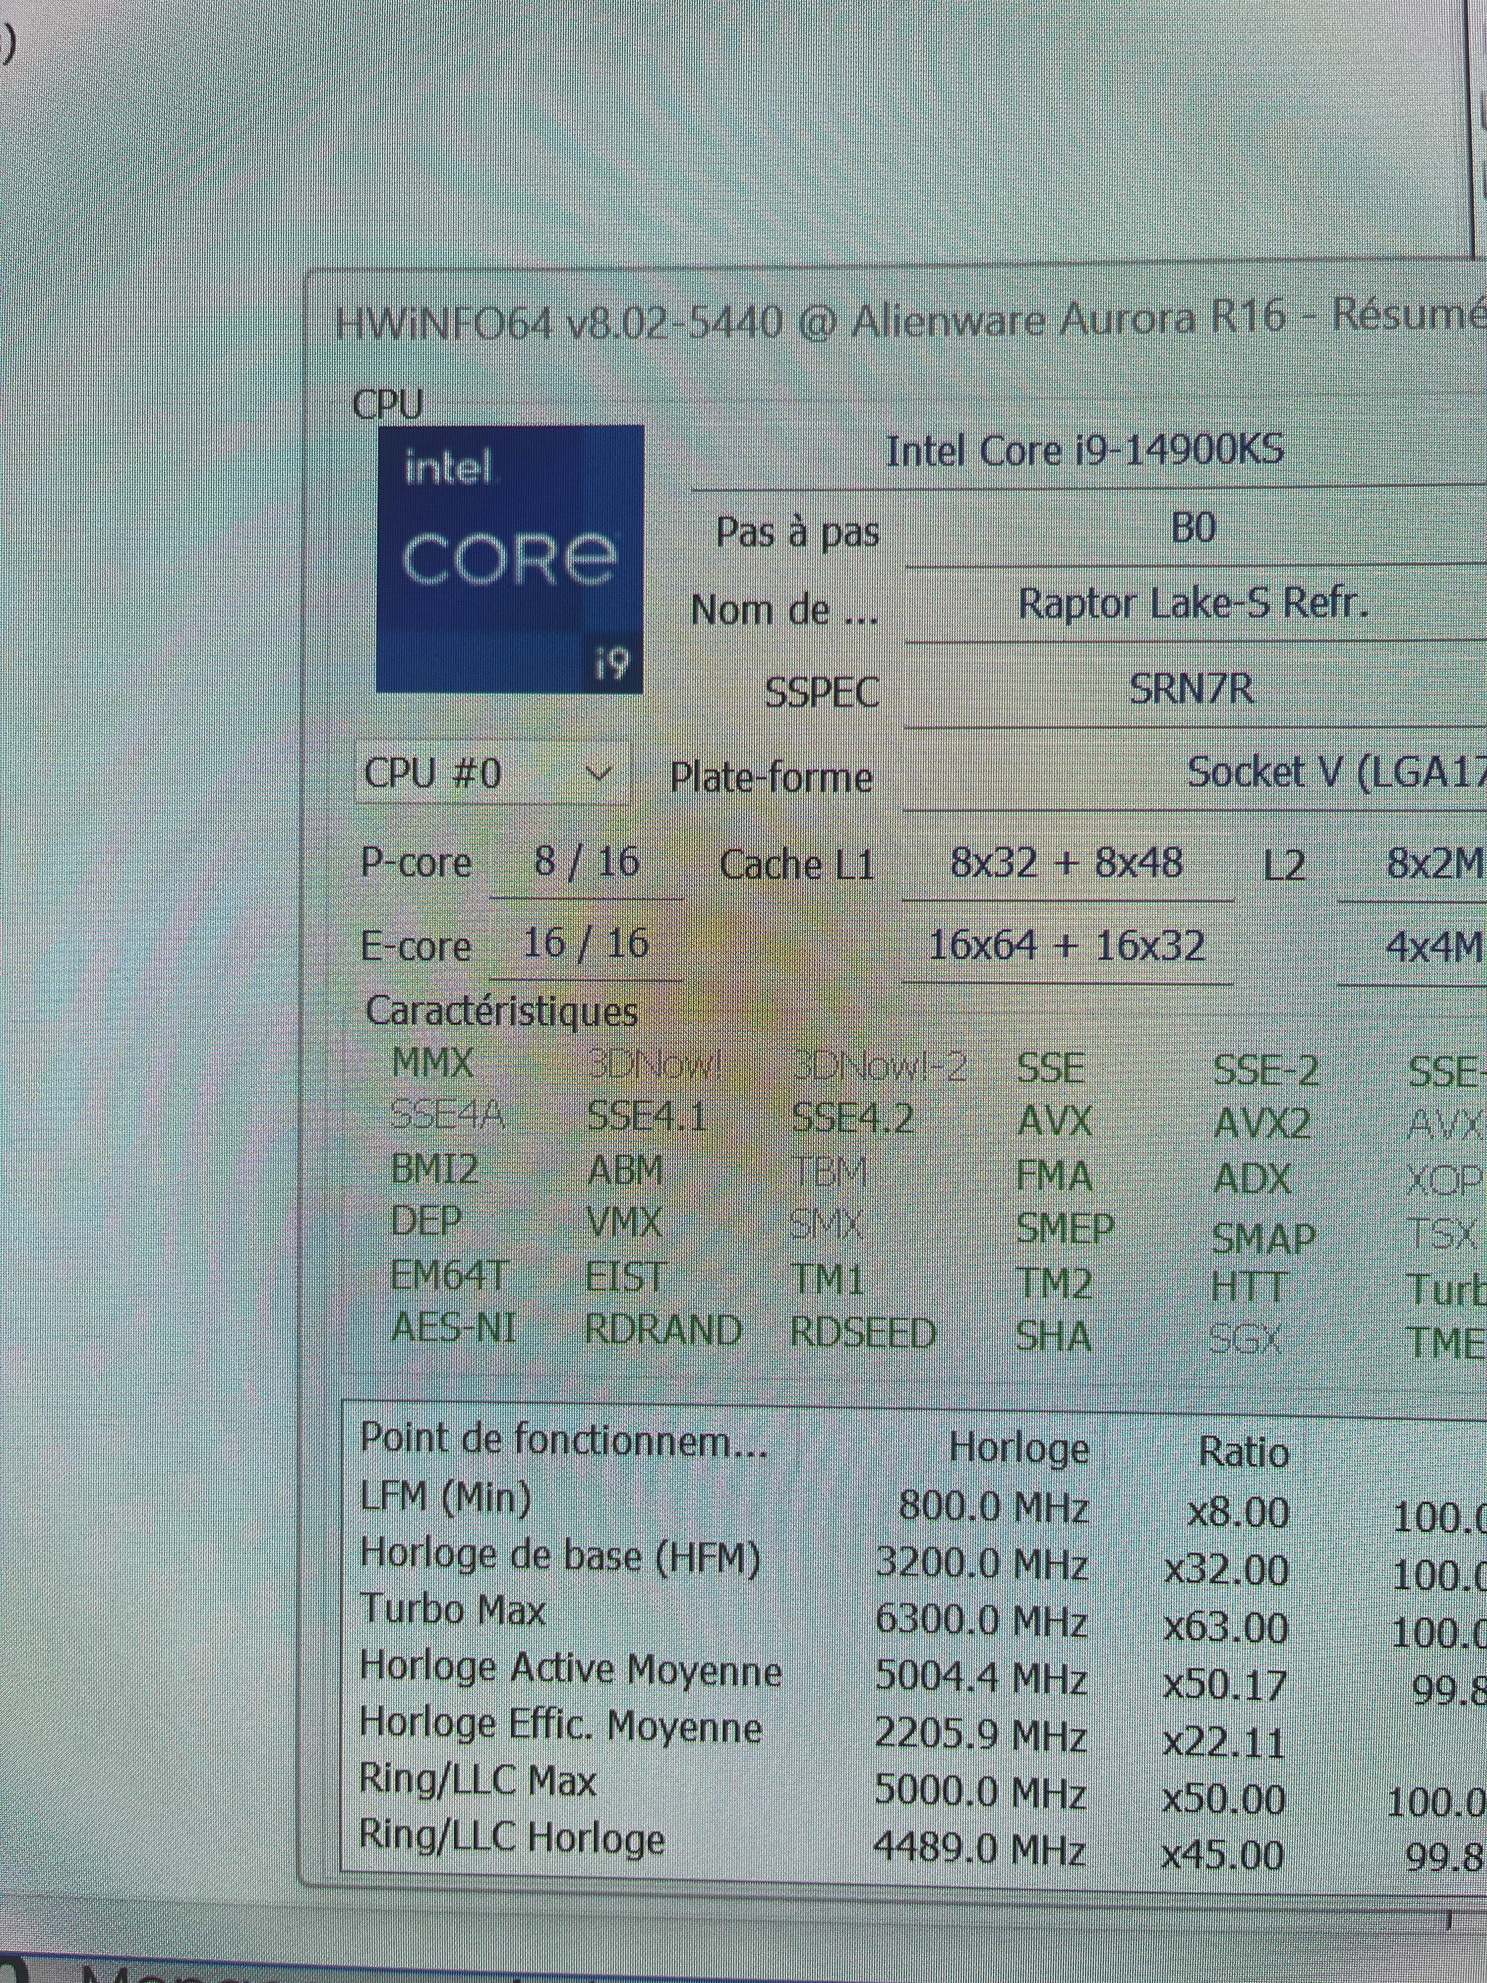
Task: Click the 'SSE-2' feature flag
Action: tap(1266, 1070)
